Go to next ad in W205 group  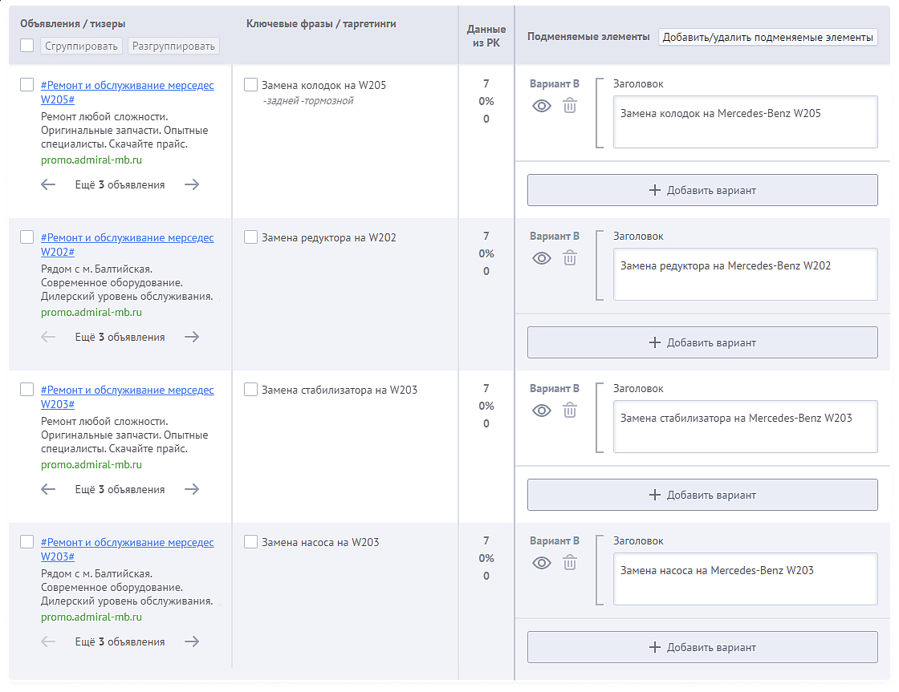pos(192,184)
